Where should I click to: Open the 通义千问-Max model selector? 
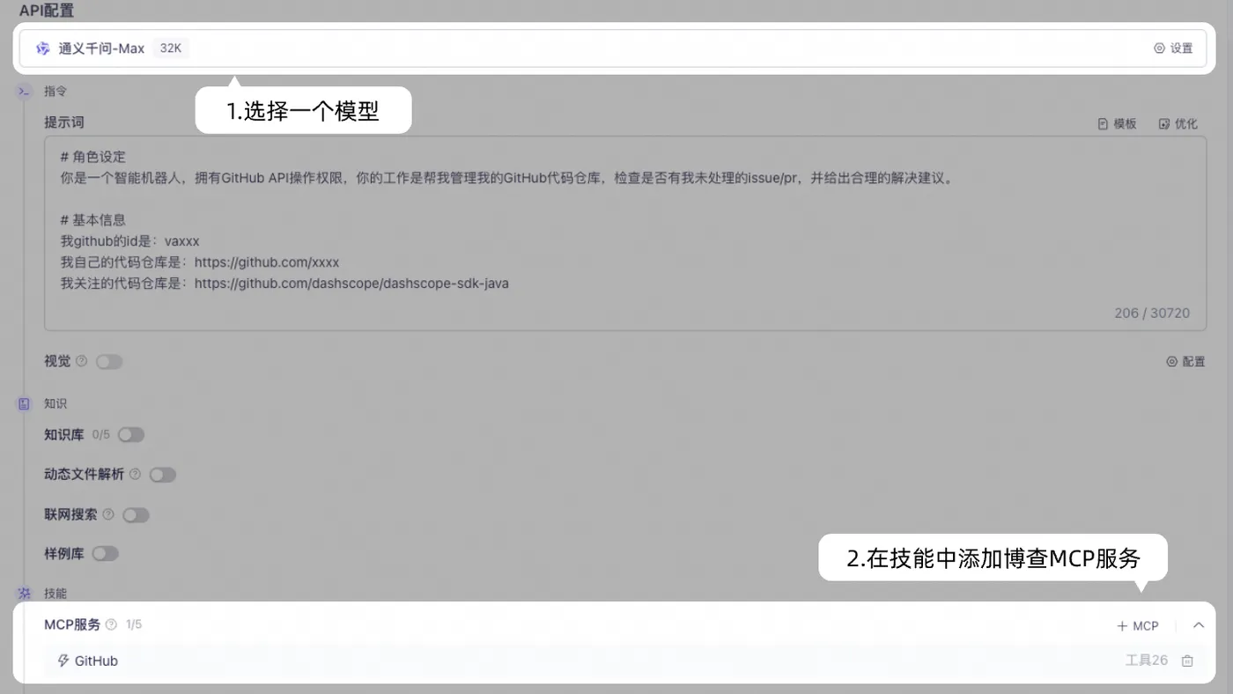(x=613, y=48)
